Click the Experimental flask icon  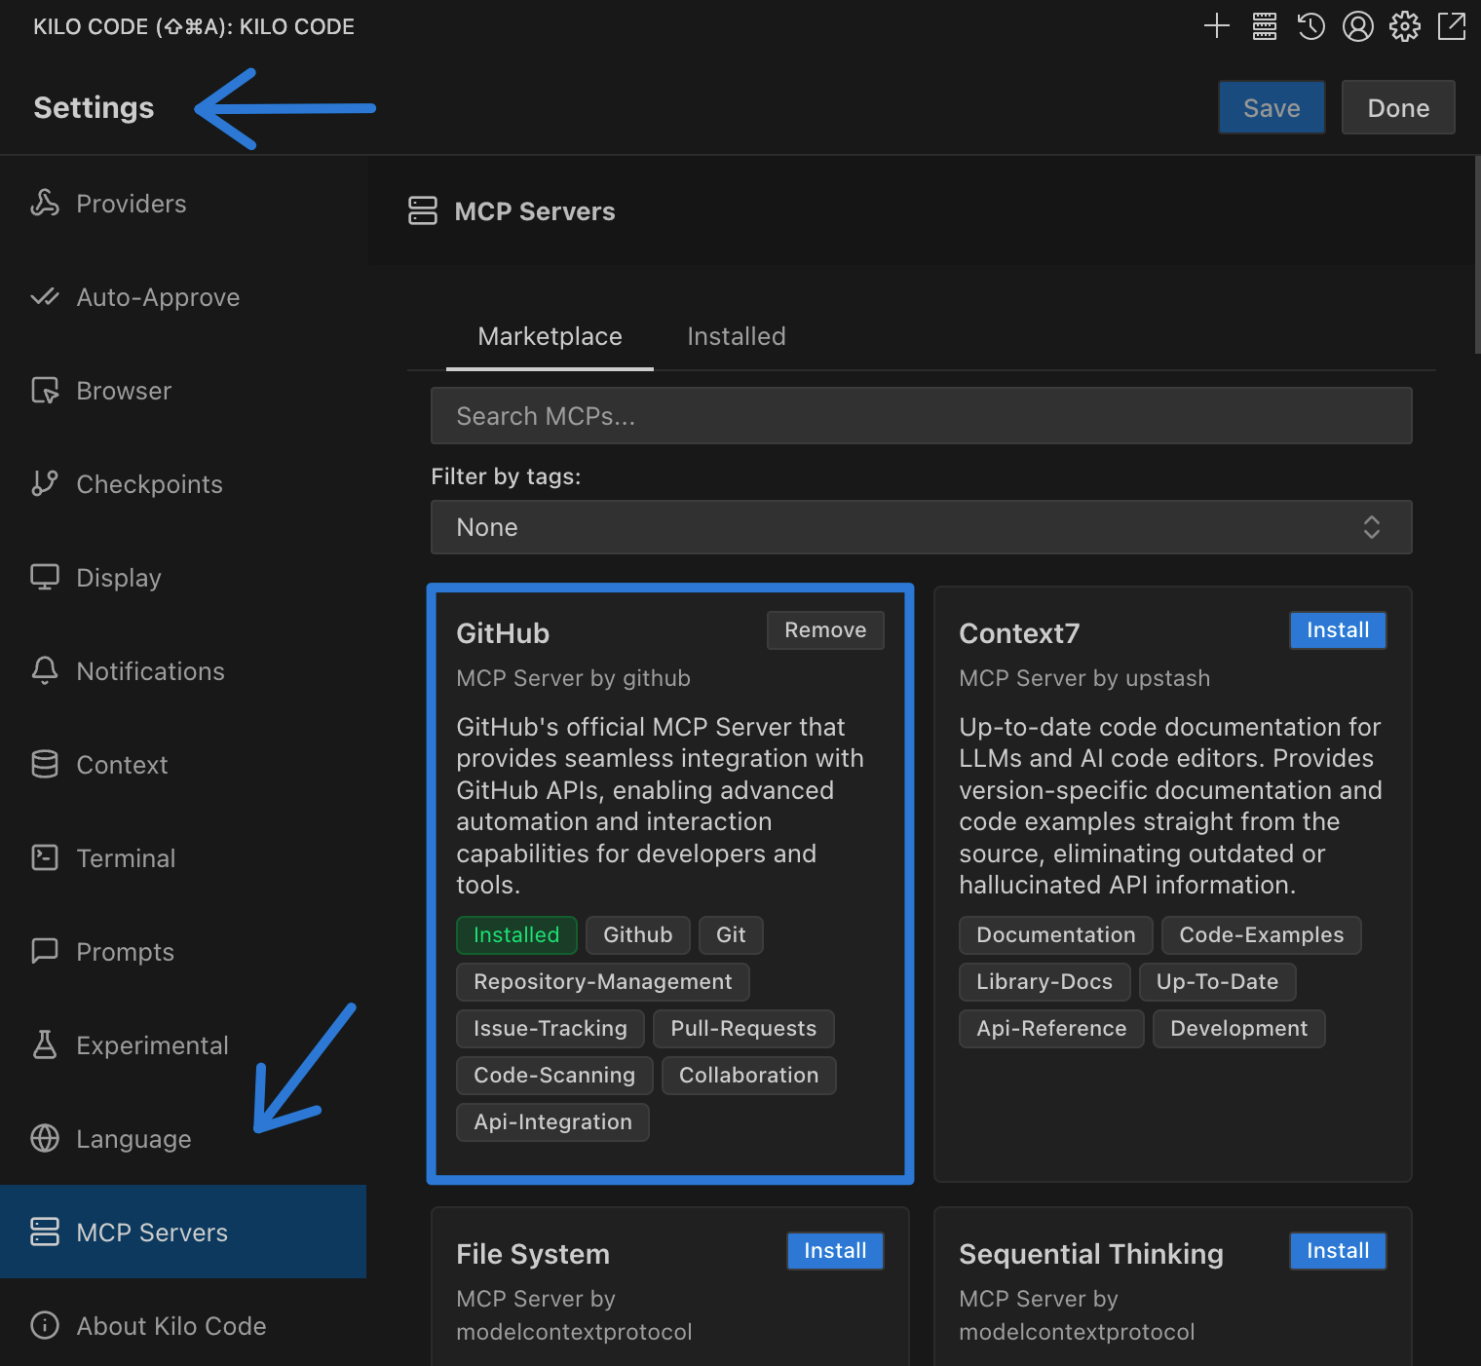[45, 1044]
